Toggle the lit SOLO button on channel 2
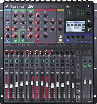Viewport: 97px width, 104px height. 11,68
